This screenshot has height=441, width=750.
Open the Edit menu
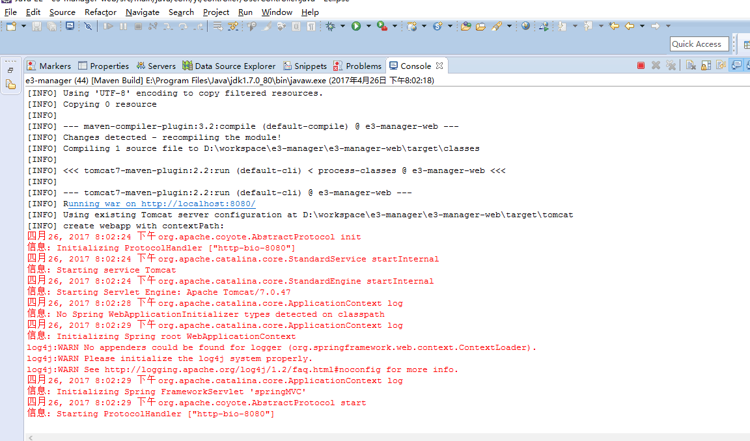point(33,12)
